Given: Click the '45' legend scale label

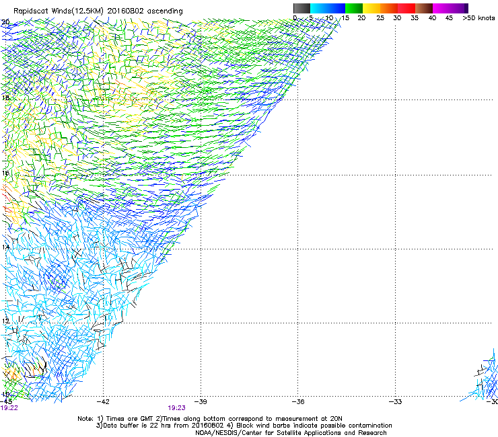Looking at the screenshot, I should tap(449, 18).
